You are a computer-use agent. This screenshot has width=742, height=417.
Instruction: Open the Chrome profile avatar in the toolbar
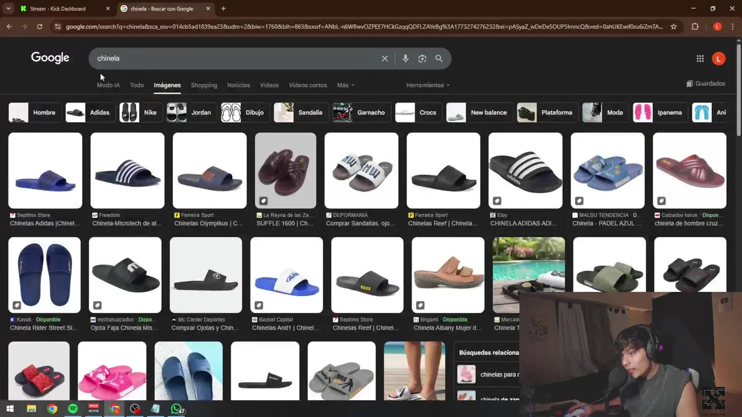click(718, 27)
